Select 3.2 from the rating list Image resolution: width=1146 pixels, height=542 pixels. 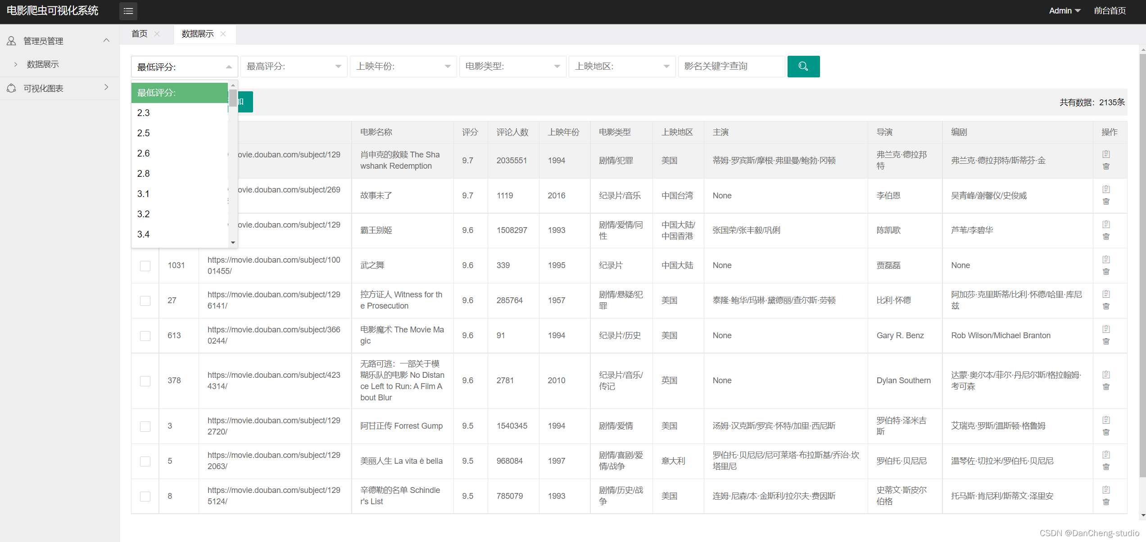[x=180, y=214]
